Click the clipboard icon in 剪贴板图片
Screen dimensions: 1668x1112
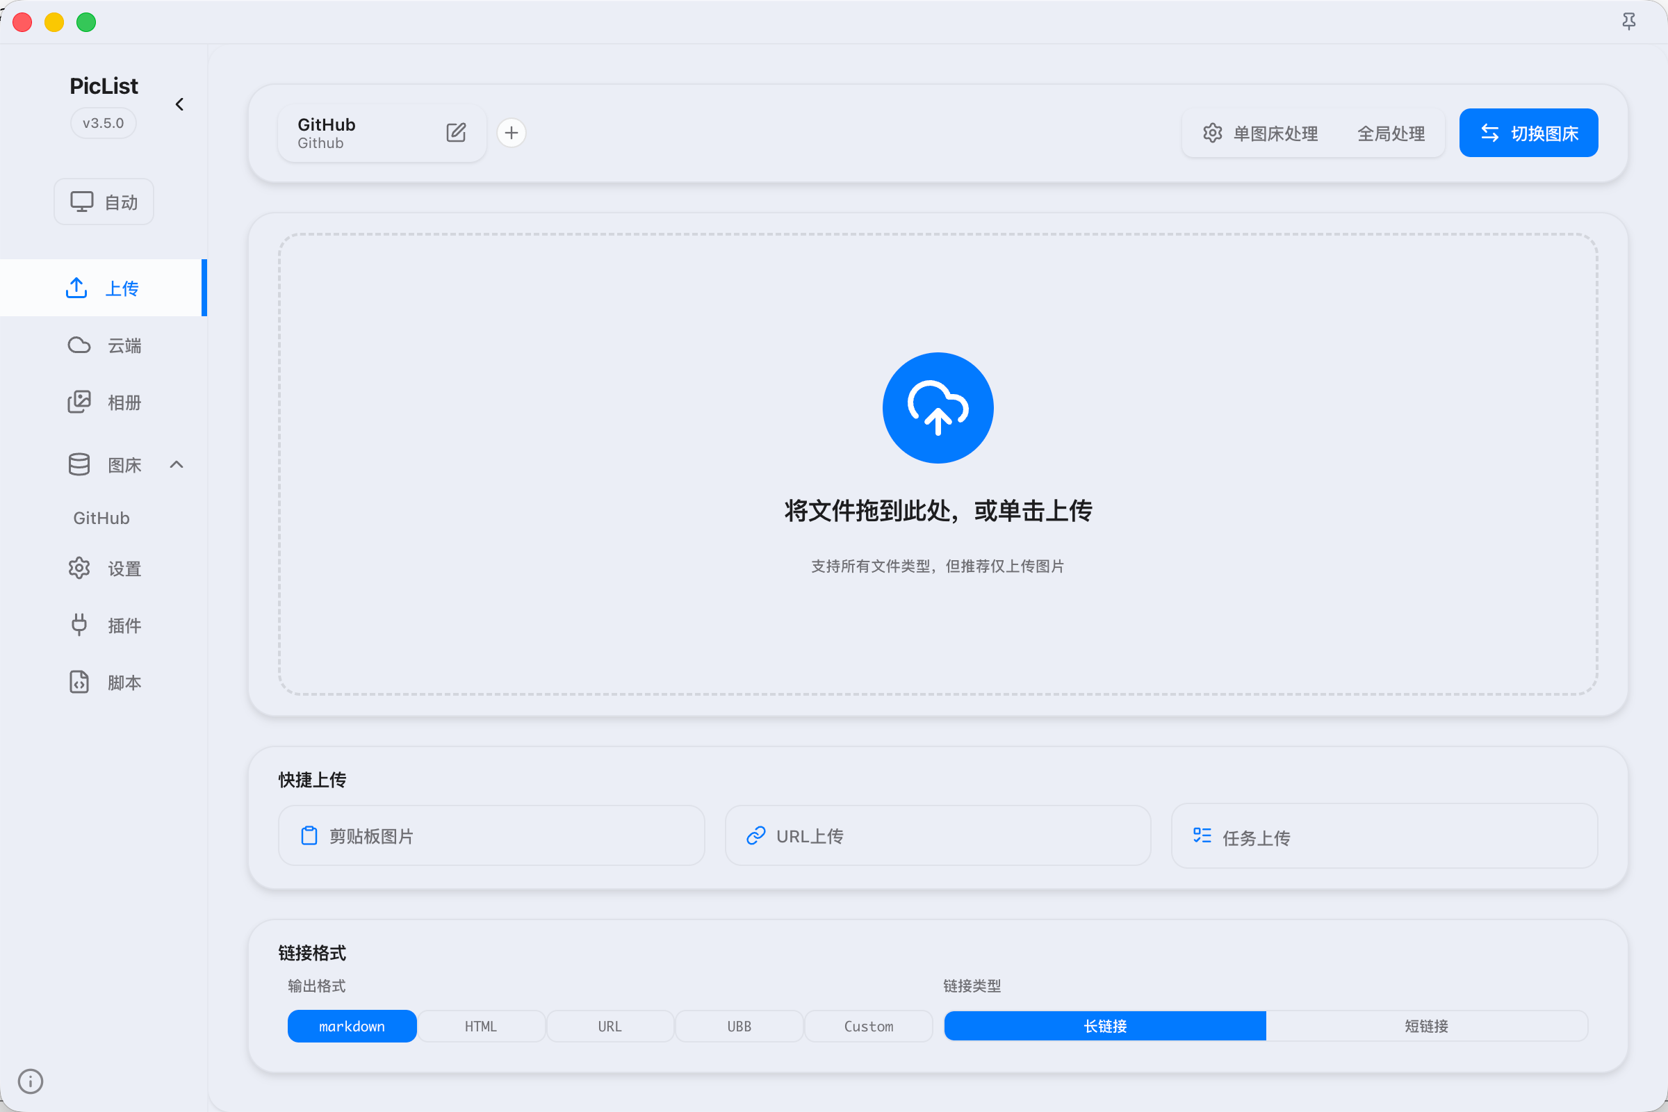(309, 835)
